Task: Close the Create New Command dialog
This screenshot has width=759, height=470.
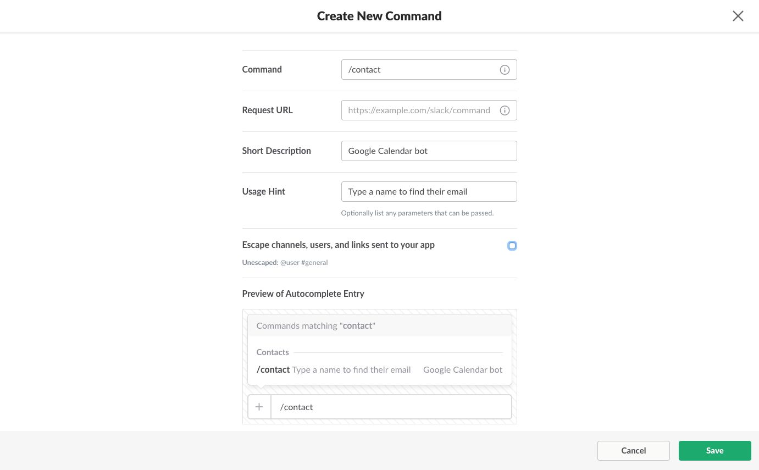Action: (x=738, y=16)
